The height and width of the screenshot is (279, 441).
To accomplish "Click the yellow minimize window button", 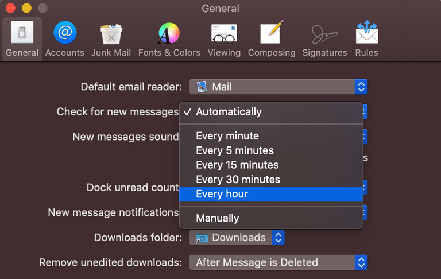I will [26, 9].
